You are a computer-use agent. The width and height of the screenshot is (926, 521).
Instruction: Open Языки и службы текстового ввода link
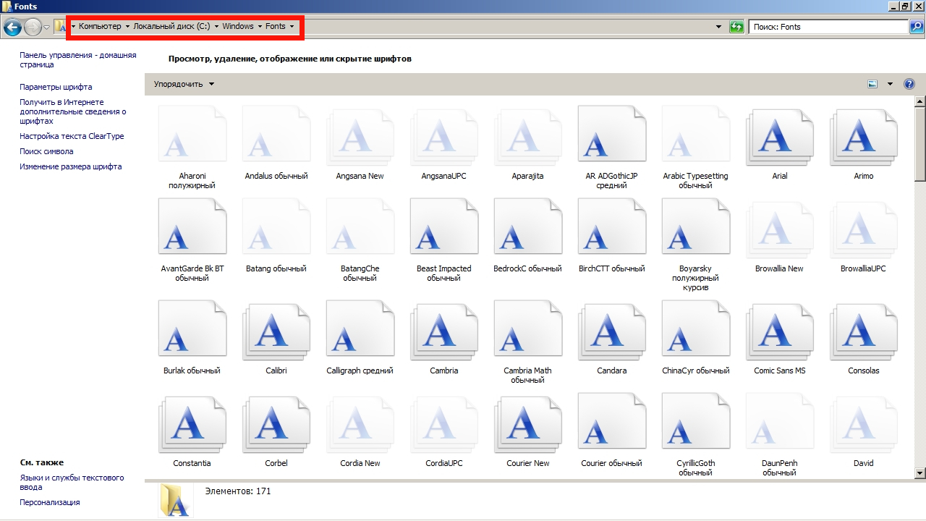72,483
